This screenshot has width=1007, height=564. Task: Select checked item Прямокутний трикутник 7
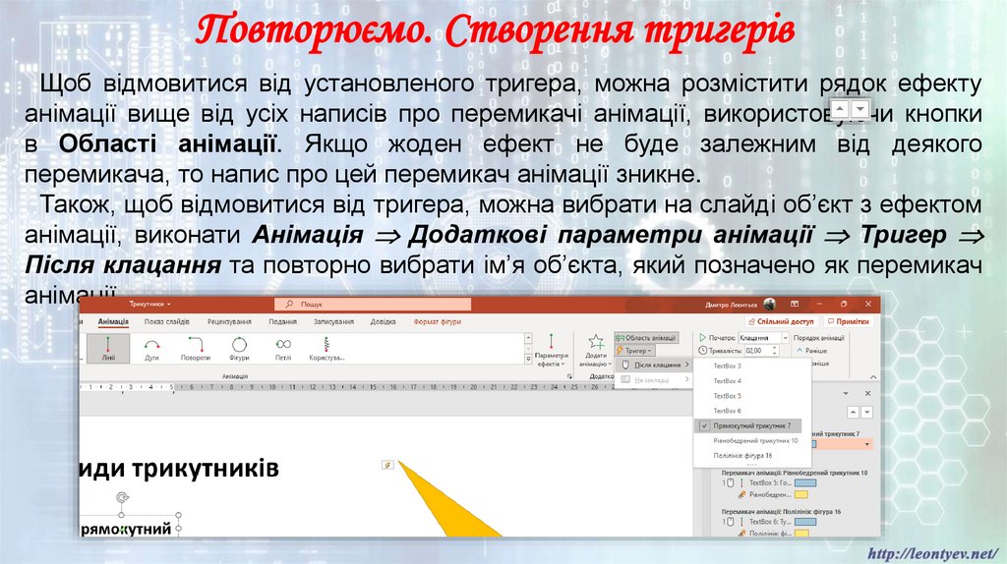(x=751, y=425)
